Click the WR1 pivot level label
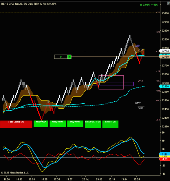 [138, 46]
